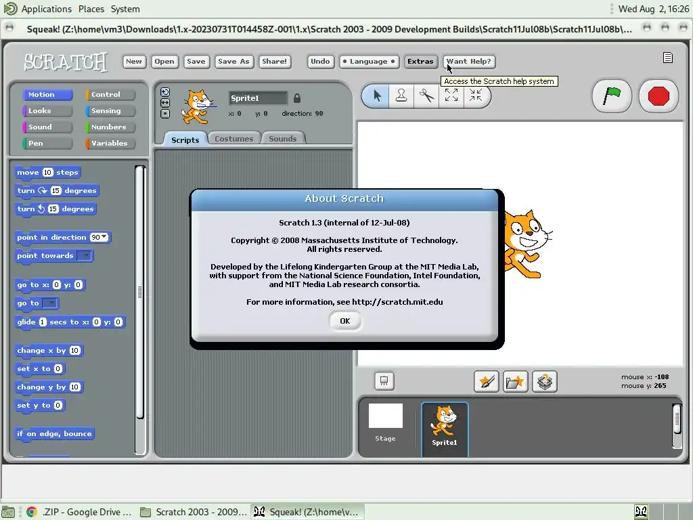Open project notes page icon
The width and height of the screenshot is (693, 520).
click(668, 58)
